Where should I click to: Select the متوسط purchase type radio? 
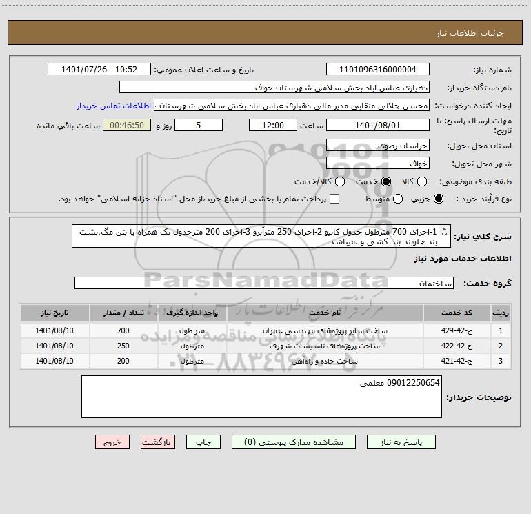(x=398, y=199)
